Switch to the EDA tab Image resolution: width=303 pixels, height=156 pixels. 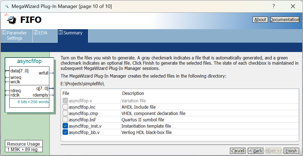45,35
